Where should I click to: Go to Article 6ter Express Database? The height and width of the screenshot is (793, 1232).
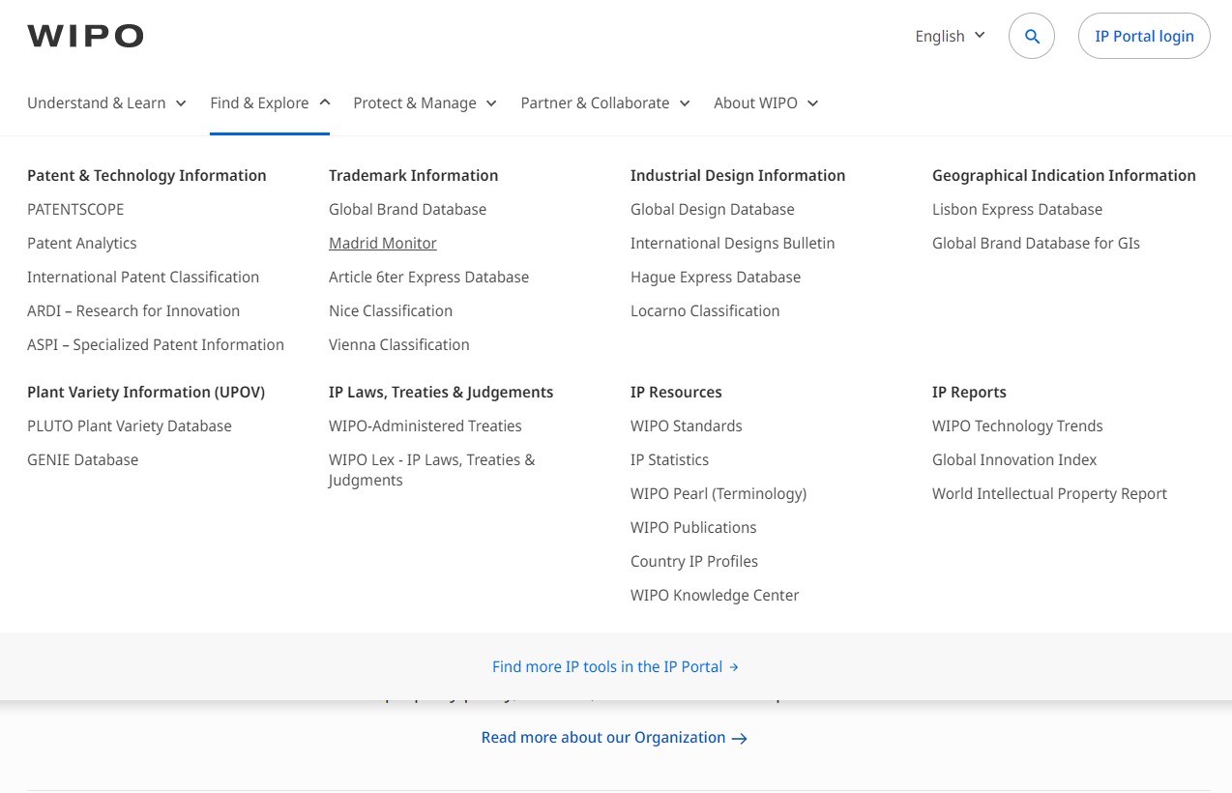click(x=428, y=278)
